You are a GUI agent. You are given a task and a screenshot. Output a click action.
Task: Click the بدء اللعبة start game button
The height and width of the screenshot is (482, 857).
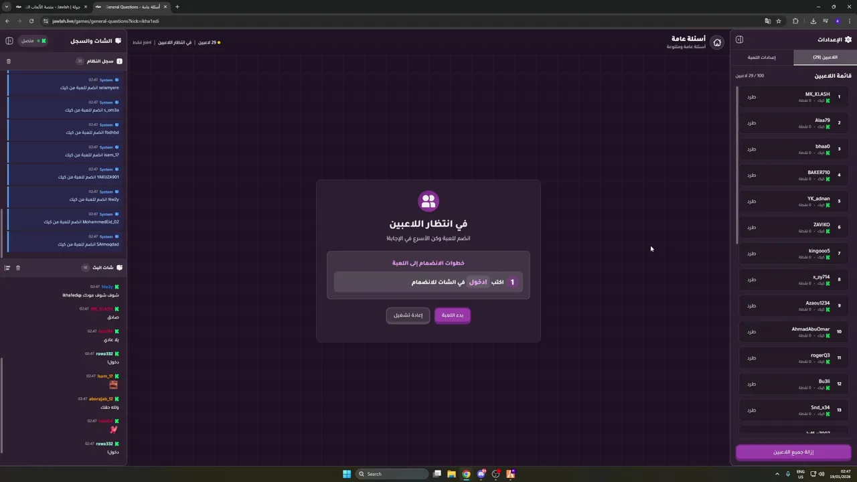(x=453, y=315)
